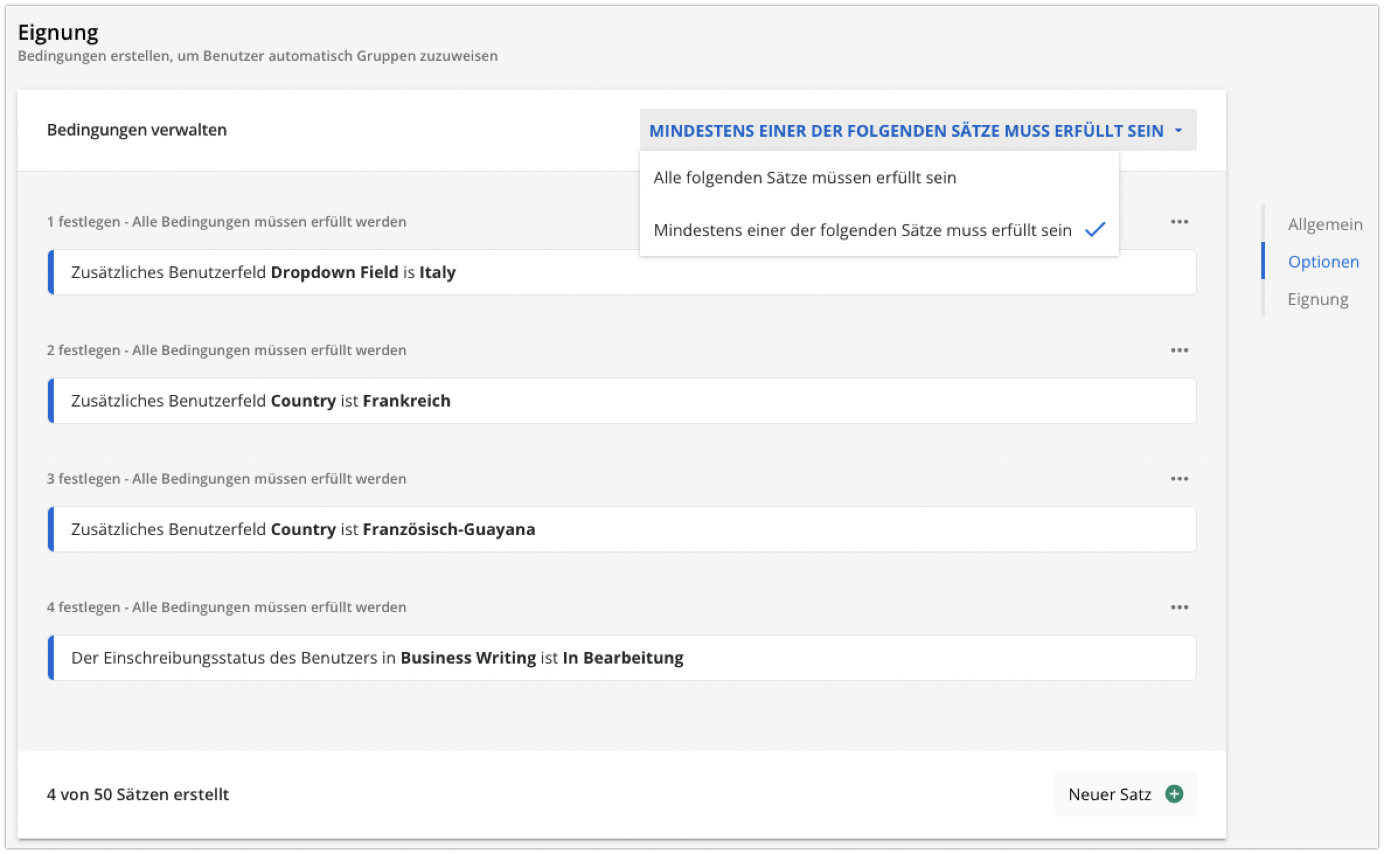Switch to the Optionen section
This screenshot has width=1384, height=854.
click(x=1323, y=262)
